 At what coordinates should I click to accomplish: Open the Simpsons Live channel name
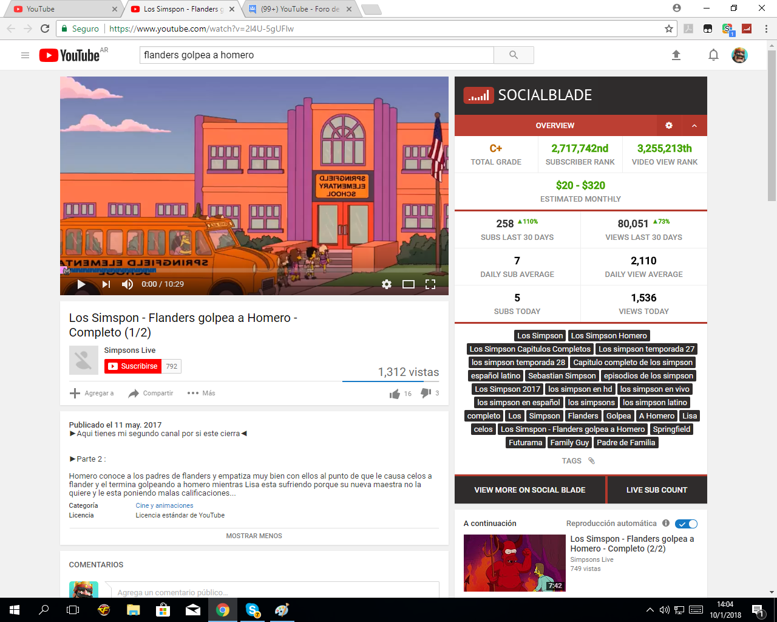coord(130,350)
